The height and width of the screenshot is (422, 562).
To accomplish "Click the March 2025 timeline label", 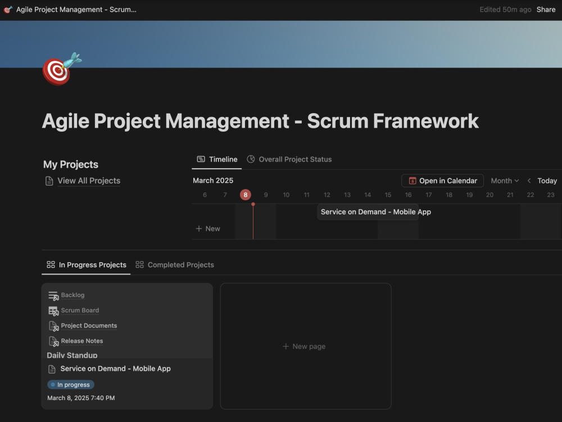I will pos(213,181).
